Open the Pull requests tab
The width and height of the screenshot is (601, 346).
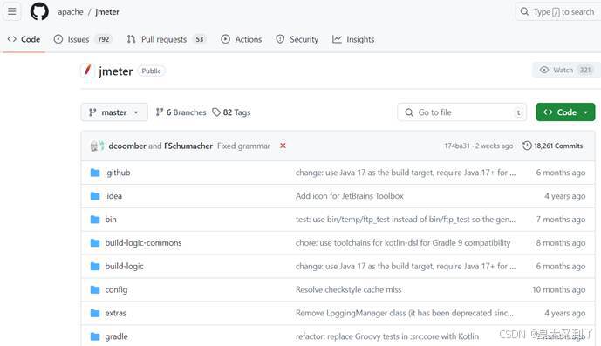[167, 39]
